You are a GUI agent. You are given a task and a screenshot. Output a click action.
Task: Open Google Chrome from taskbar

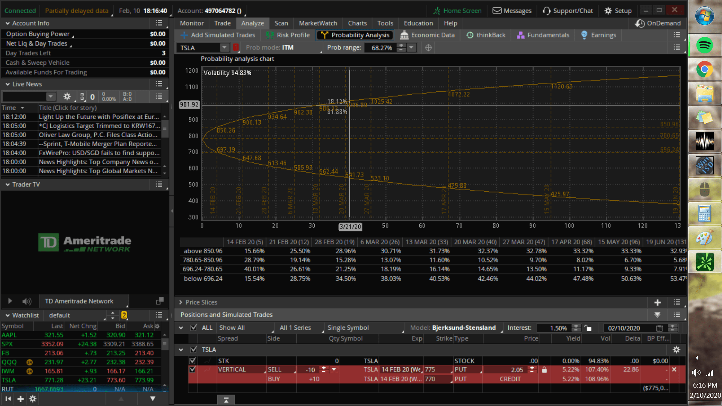pyautogui.click(x=704, y=70)
